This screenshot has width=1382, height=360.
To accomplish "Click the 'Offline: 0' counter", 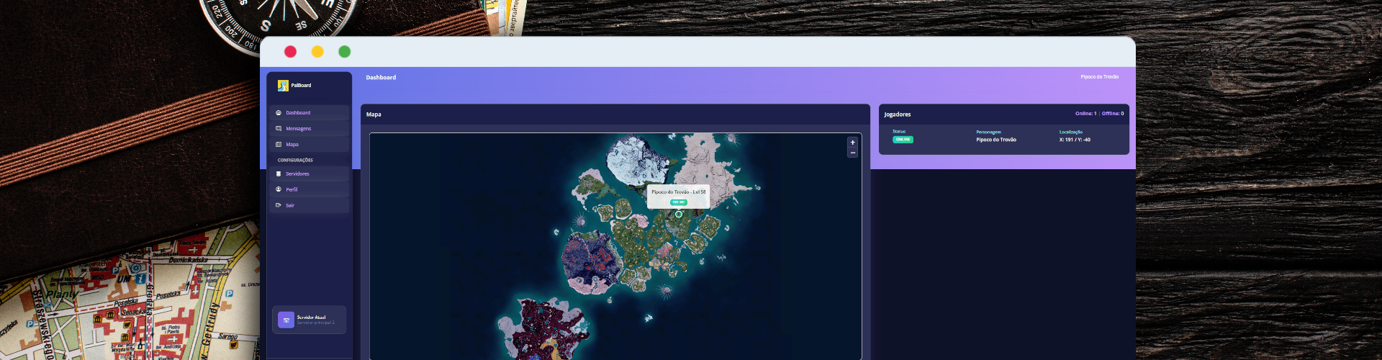I will 1113,114.
